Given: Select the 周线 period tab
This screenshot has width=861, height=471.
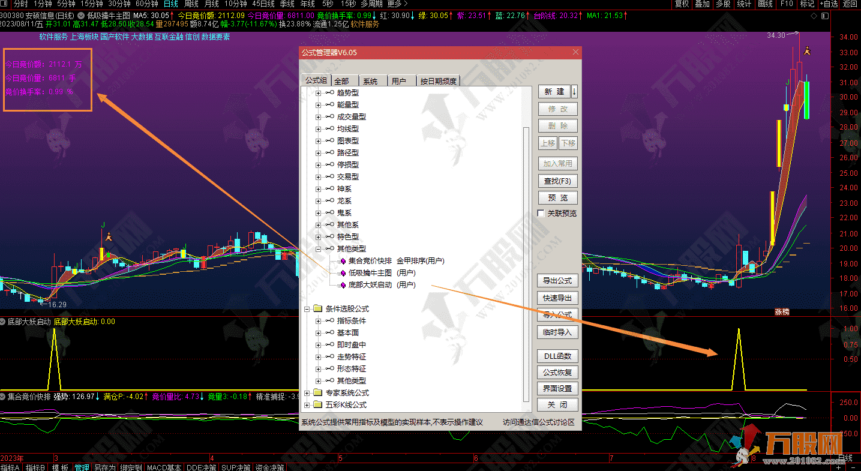Looking at the screenshot, I should point(191,4).
